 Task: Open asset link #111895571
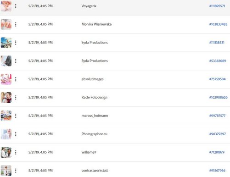(217, 6)
